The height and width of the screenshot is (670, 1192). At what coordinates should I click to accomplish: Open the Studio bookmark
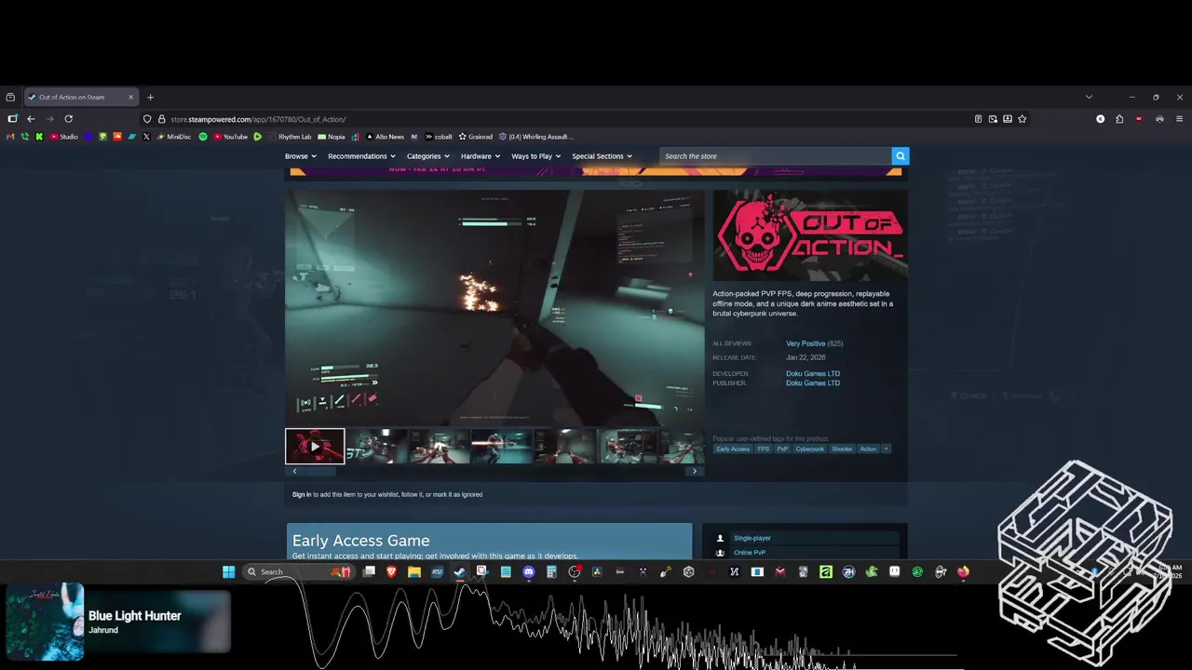tap(64, 137)
